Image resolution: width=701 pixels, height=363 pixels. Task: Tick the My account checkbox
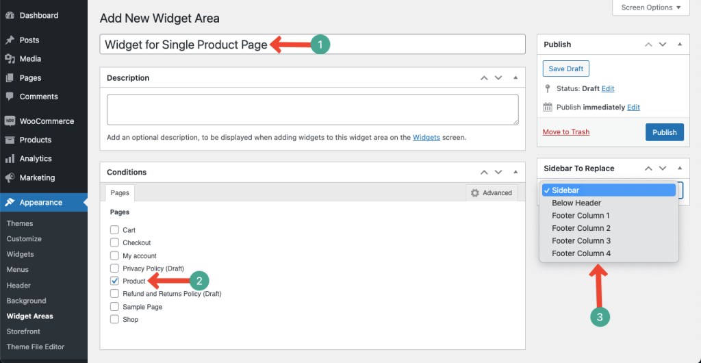point(114,255)
